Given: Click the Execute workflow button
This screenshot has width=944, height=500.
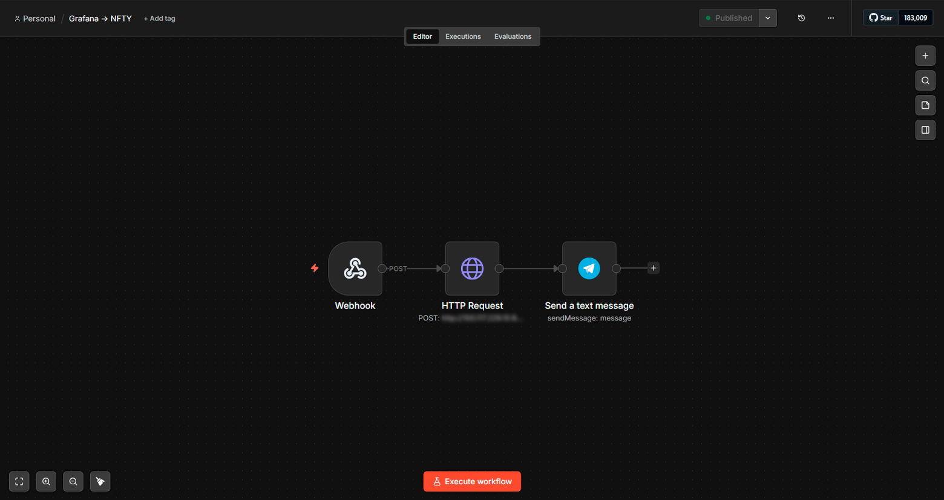Looking at the screenshot, I should pos(471,481).
